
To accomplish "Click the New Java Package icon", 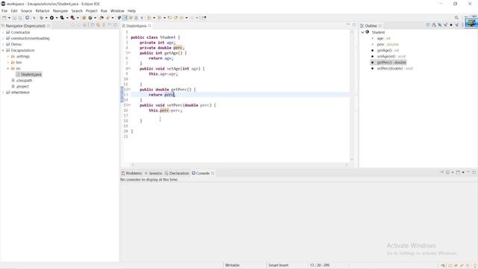I will tap(84, 18).
